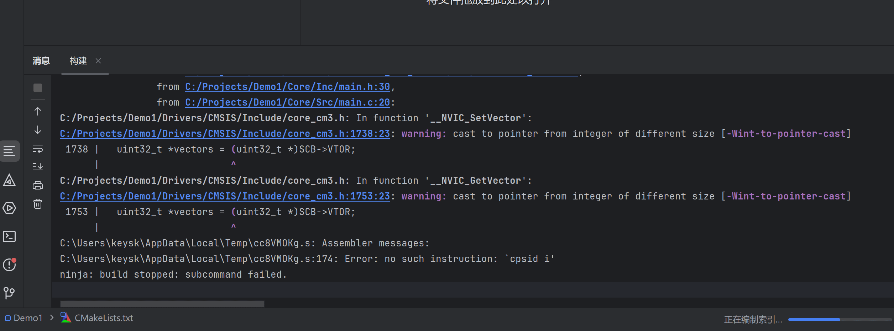
Task: Toggle the Messages tool window sidebar icon
Action: (10, 151)
